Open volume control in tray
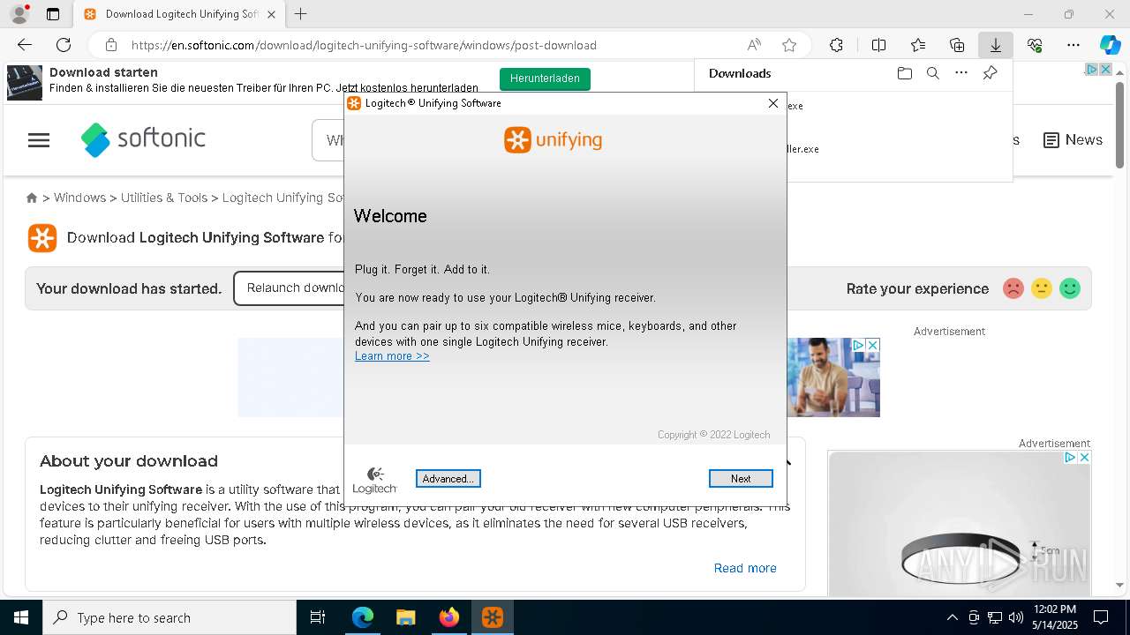Viewport: 1130px width, 635px height. click(x=1015, y=617)
